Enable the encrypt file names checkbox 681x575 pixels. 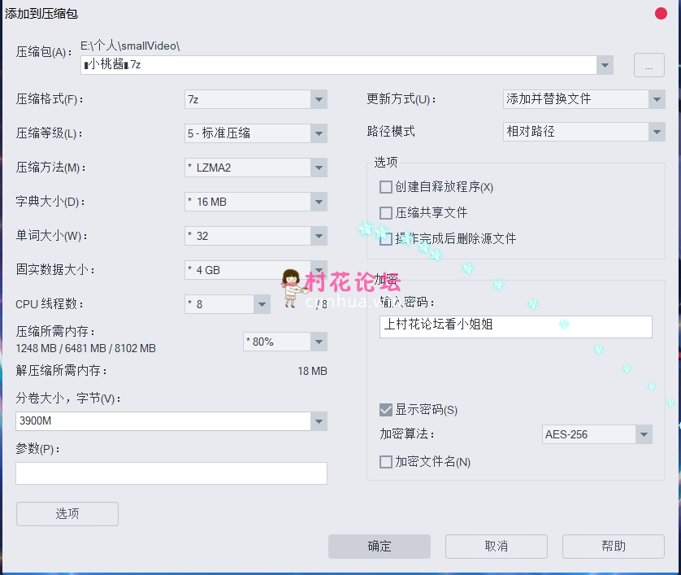tap(386, 462)
